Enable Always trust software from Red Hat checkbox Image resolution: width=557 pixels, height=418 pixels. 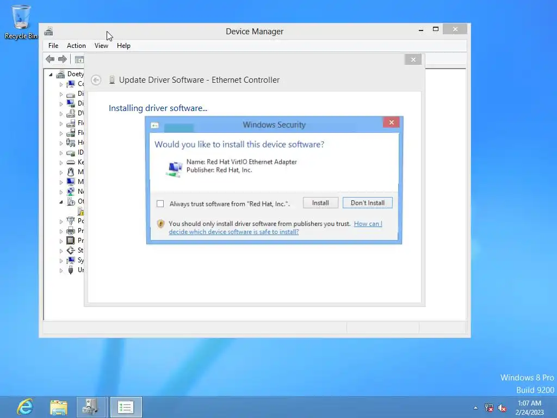(160, 204)
